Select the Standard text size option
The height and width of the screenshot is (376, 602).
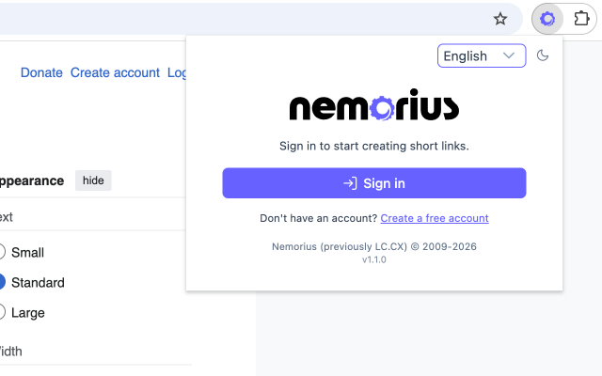[x=1, y=282]
